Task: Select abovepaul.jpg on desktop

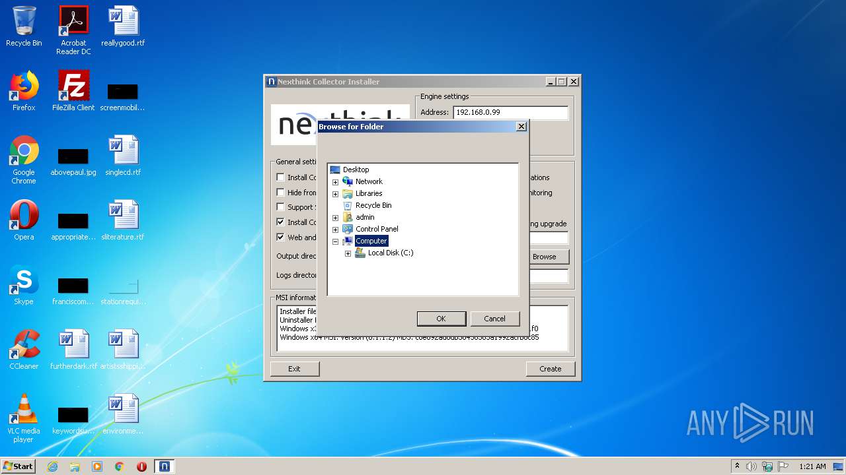Action: [73, 161]
